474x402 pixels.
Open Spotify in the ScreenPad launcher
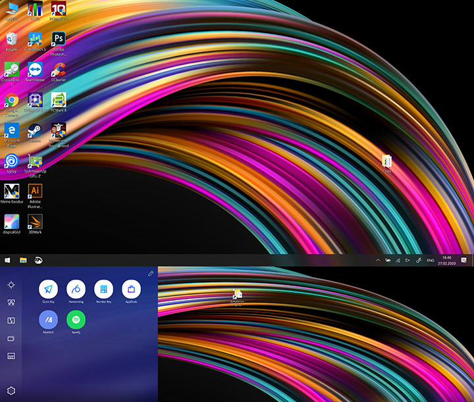tap(76, 320)
